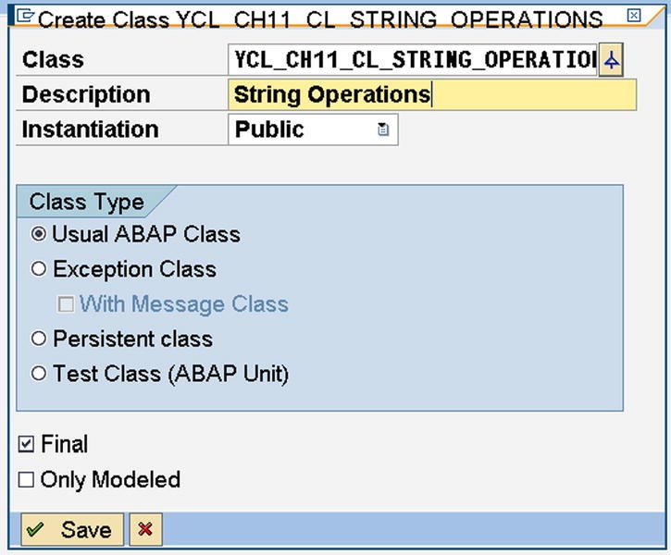Click into the Class name input field
This screenshot has width=671, height=555.
413,60
